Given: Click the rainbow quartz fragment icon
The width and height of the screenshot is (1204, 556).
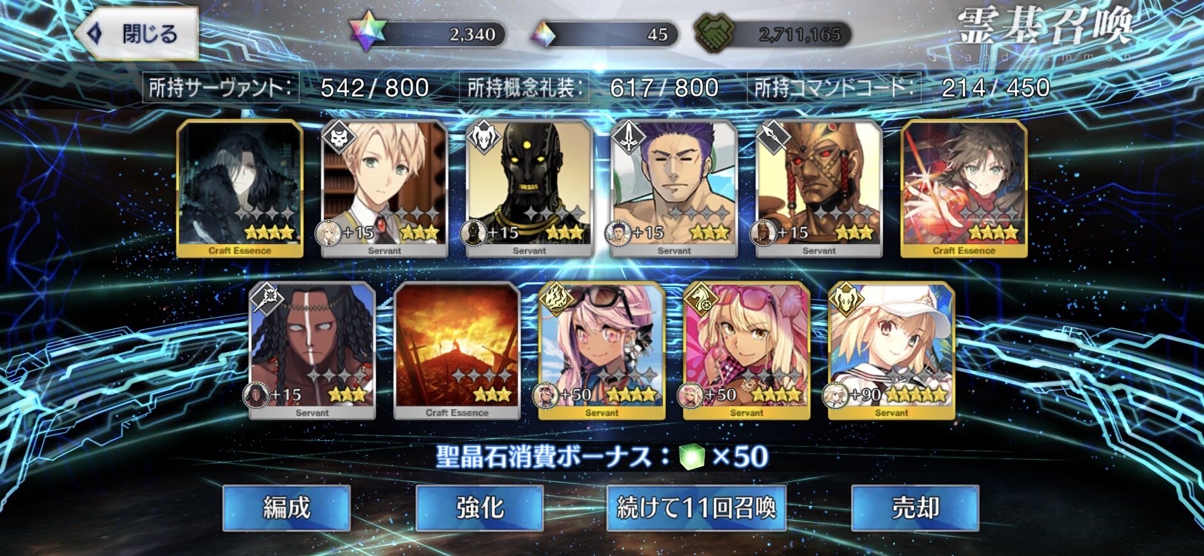Looking at the screenshot, I should coord(545,35).
